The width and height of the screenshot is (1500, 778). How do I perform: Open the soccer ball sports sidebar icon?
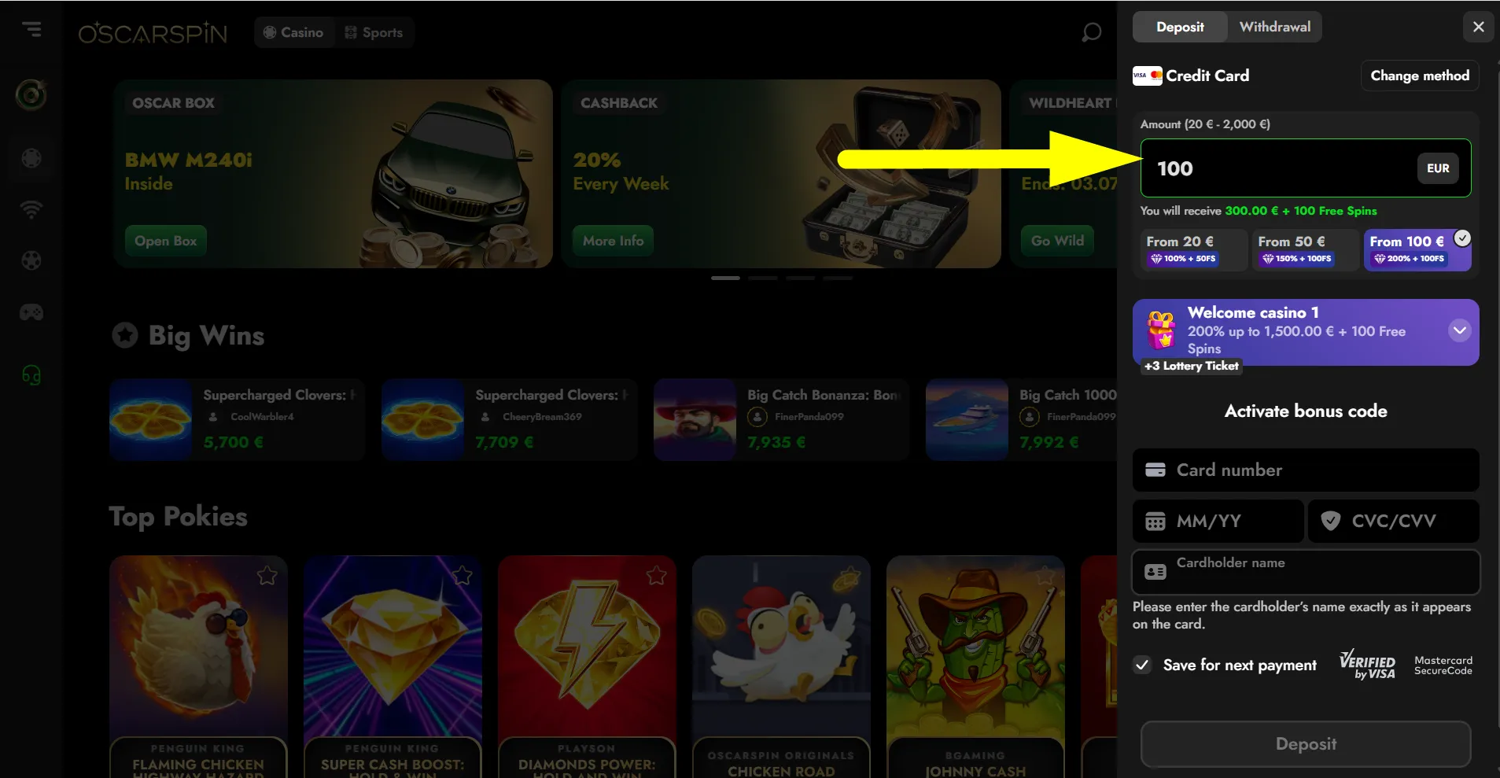click(x=31, y=260)
